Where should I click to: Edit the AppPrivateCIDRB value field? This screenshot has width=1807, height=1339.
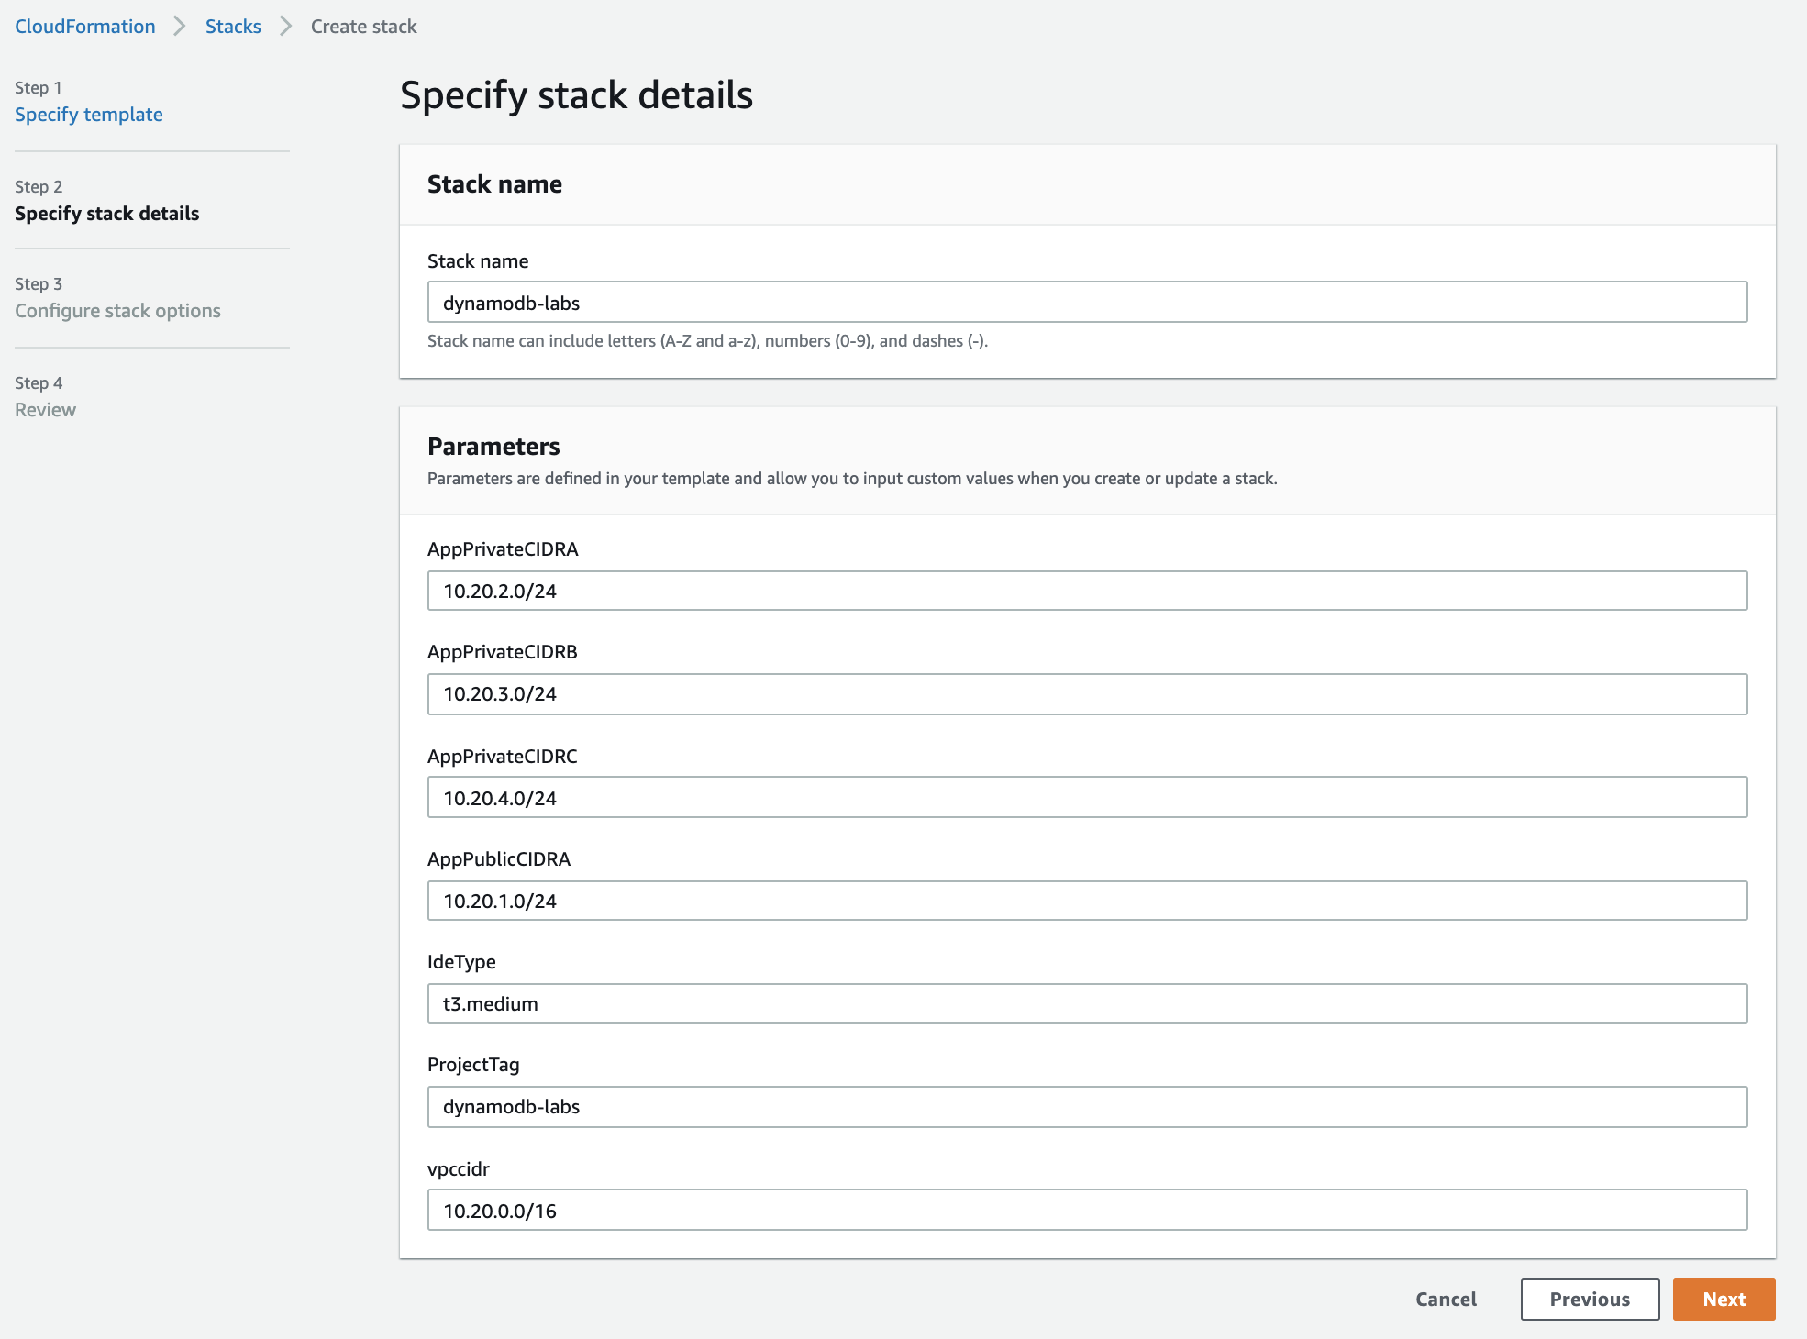(x=1087, y=694)
